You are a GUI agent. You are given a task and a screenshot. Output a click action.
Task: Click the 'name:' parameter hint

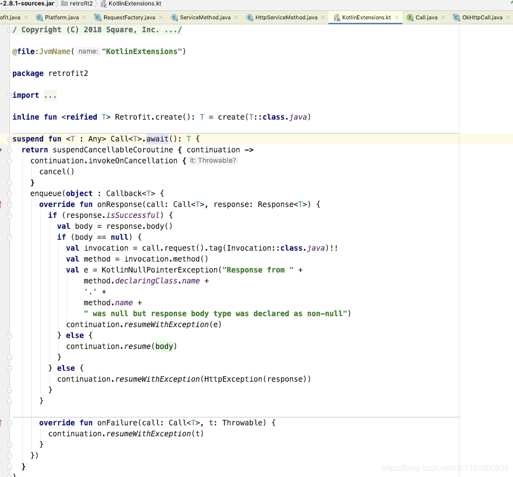point(88,52)
